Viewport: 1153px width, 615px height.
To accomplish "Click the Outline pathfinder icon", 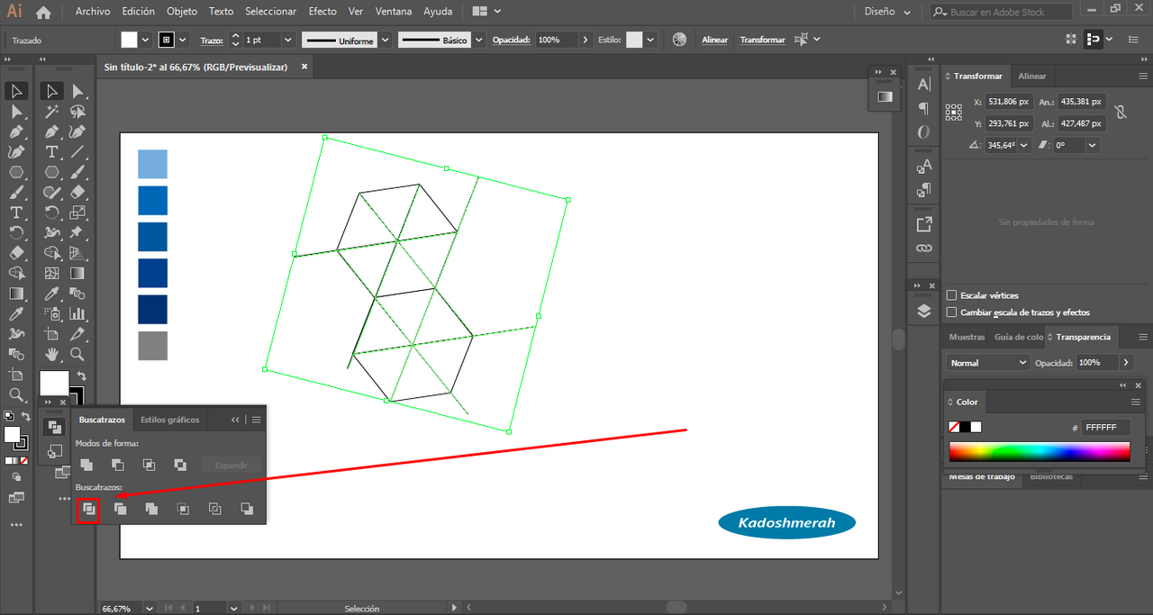I will [x=214, y=509].
